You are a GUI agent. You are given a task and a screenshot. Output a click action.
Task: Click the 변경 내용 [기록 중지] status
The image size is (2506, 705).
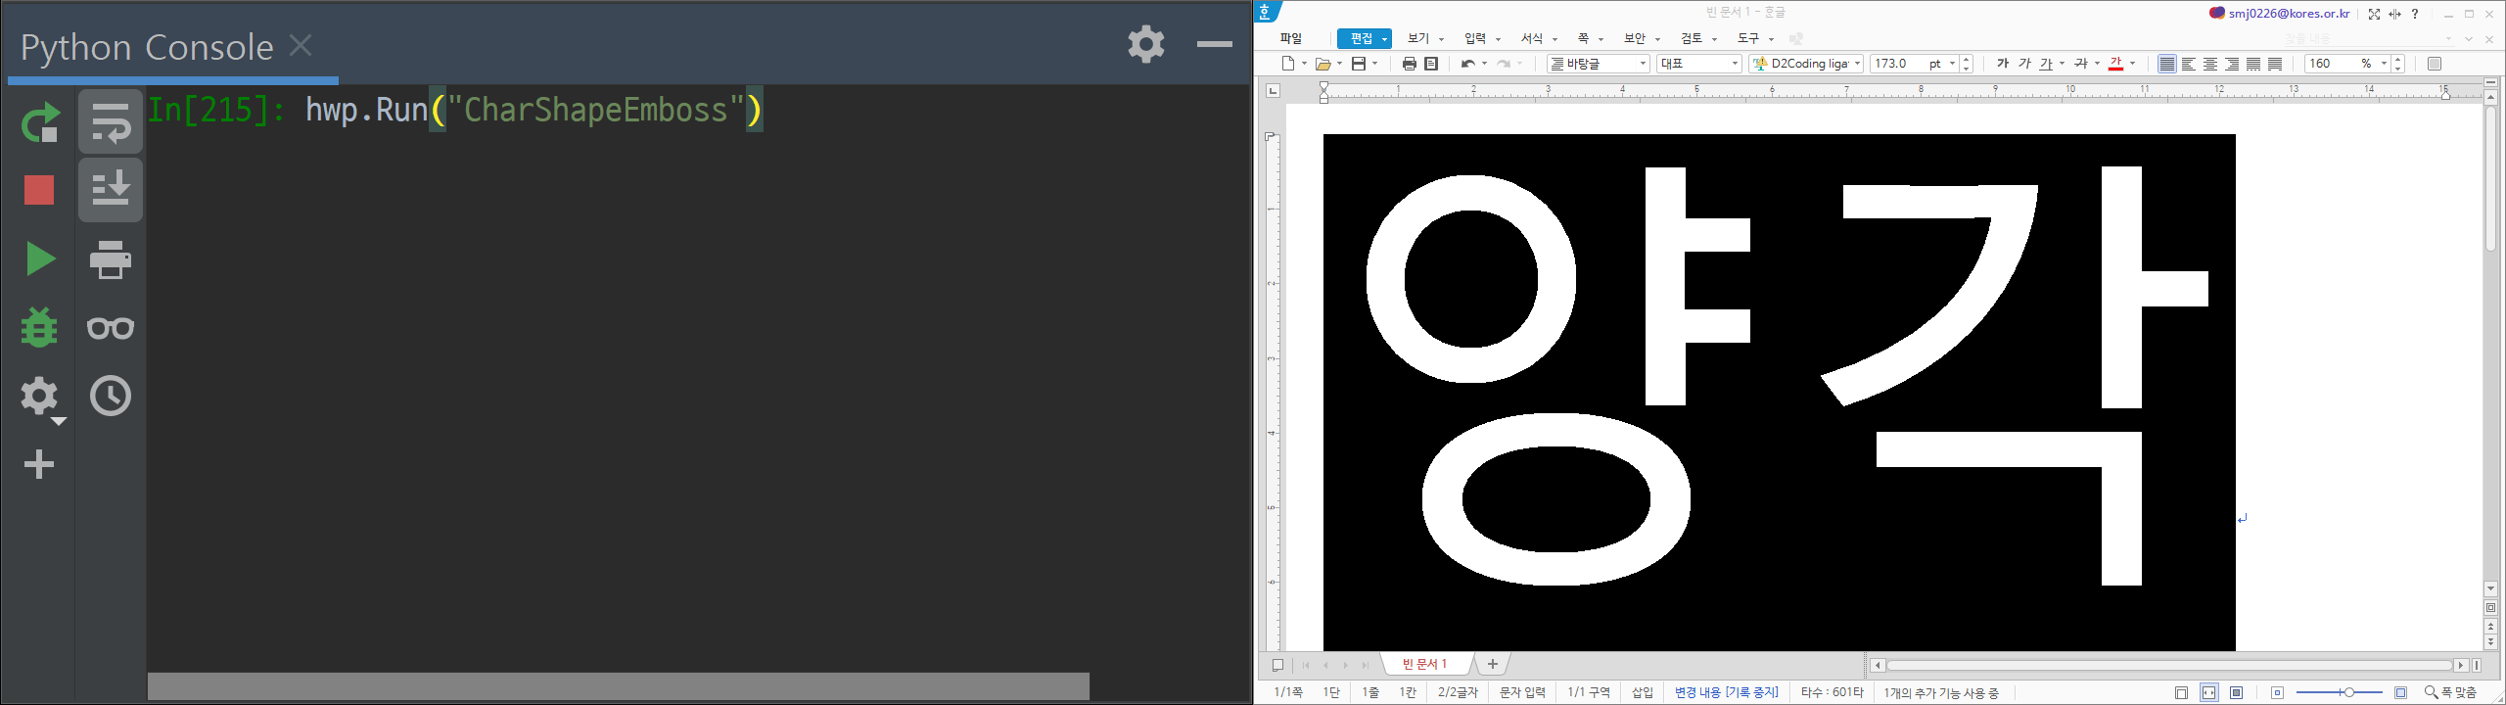tap(1726, 692)
